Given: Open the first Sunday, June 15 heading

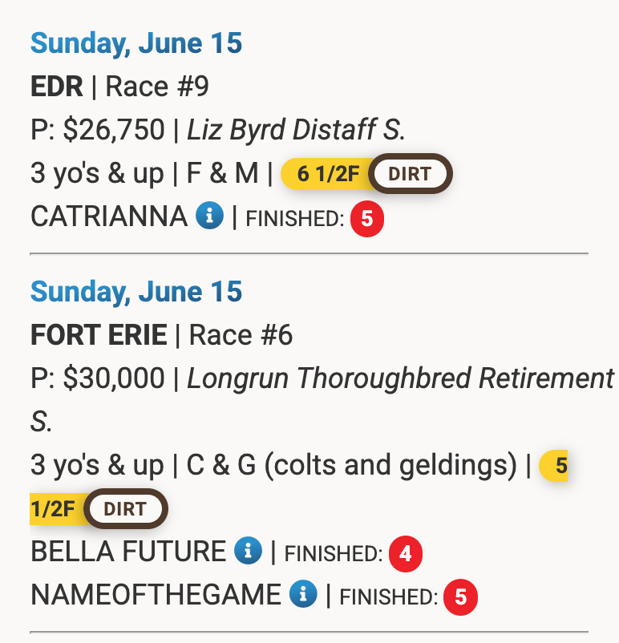Looking at the screenshot, I should click(136, 43).
